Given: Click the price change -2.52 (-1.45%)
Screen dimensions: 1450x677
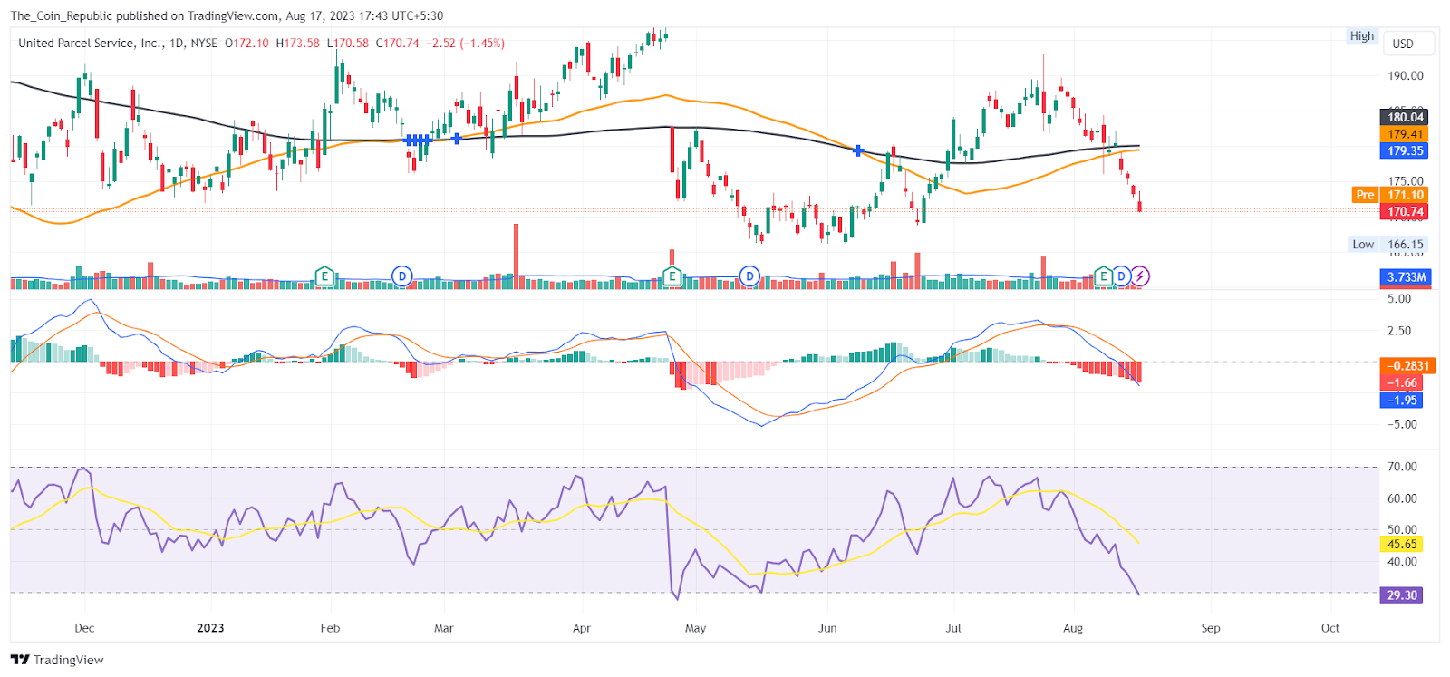Looking at the screenshot, I should tap(466, 43).
